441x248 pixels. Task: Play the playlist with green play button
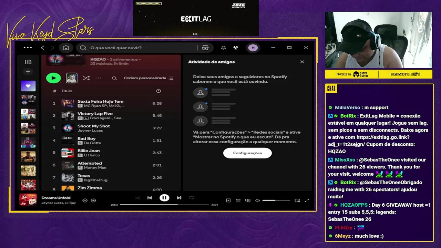point(53,78)
